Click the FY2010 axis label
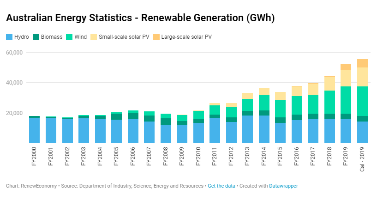The height and width of the screenshot is (201, 377). 198,157
